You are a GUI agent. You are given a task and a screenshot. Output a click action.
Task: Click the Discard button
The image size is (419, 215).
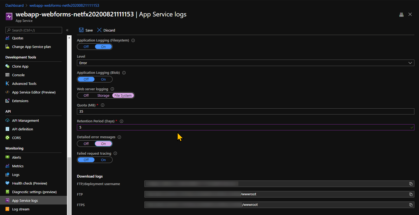(x=106, y=30)
